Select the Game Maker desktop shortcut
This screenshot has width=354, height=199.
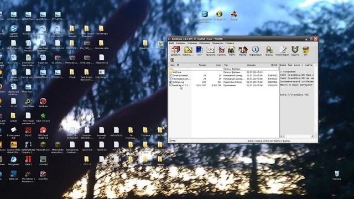point(28,103)
